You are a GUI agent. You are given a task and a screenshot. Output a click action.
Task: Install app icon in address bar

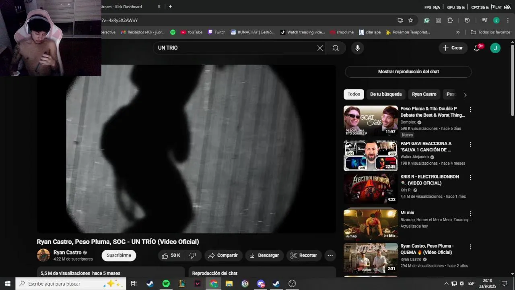tap(400, 20)
